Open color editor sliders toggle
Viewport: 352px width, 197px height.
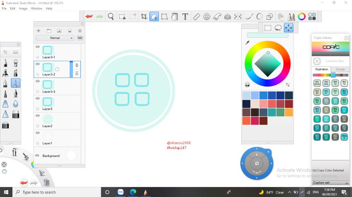click(x=288, y=85)
